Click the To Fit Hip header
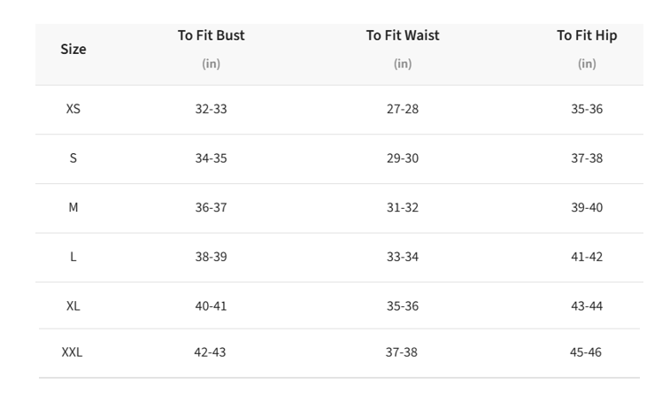This screenshot has height=394, width=662. point(587,35)
